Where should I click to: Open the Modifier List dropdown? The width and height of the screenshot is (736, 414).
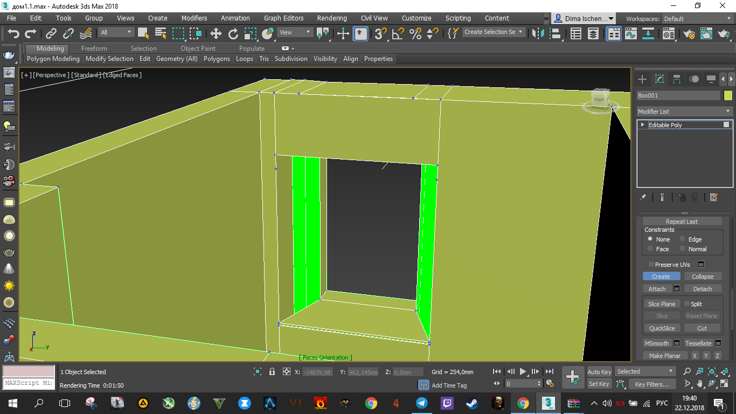(x=684, y=111)
